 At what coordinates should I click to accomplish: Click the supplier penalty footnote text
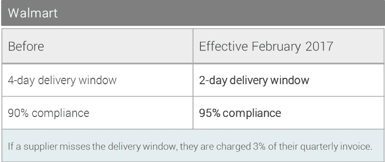(x=190, y=147)
